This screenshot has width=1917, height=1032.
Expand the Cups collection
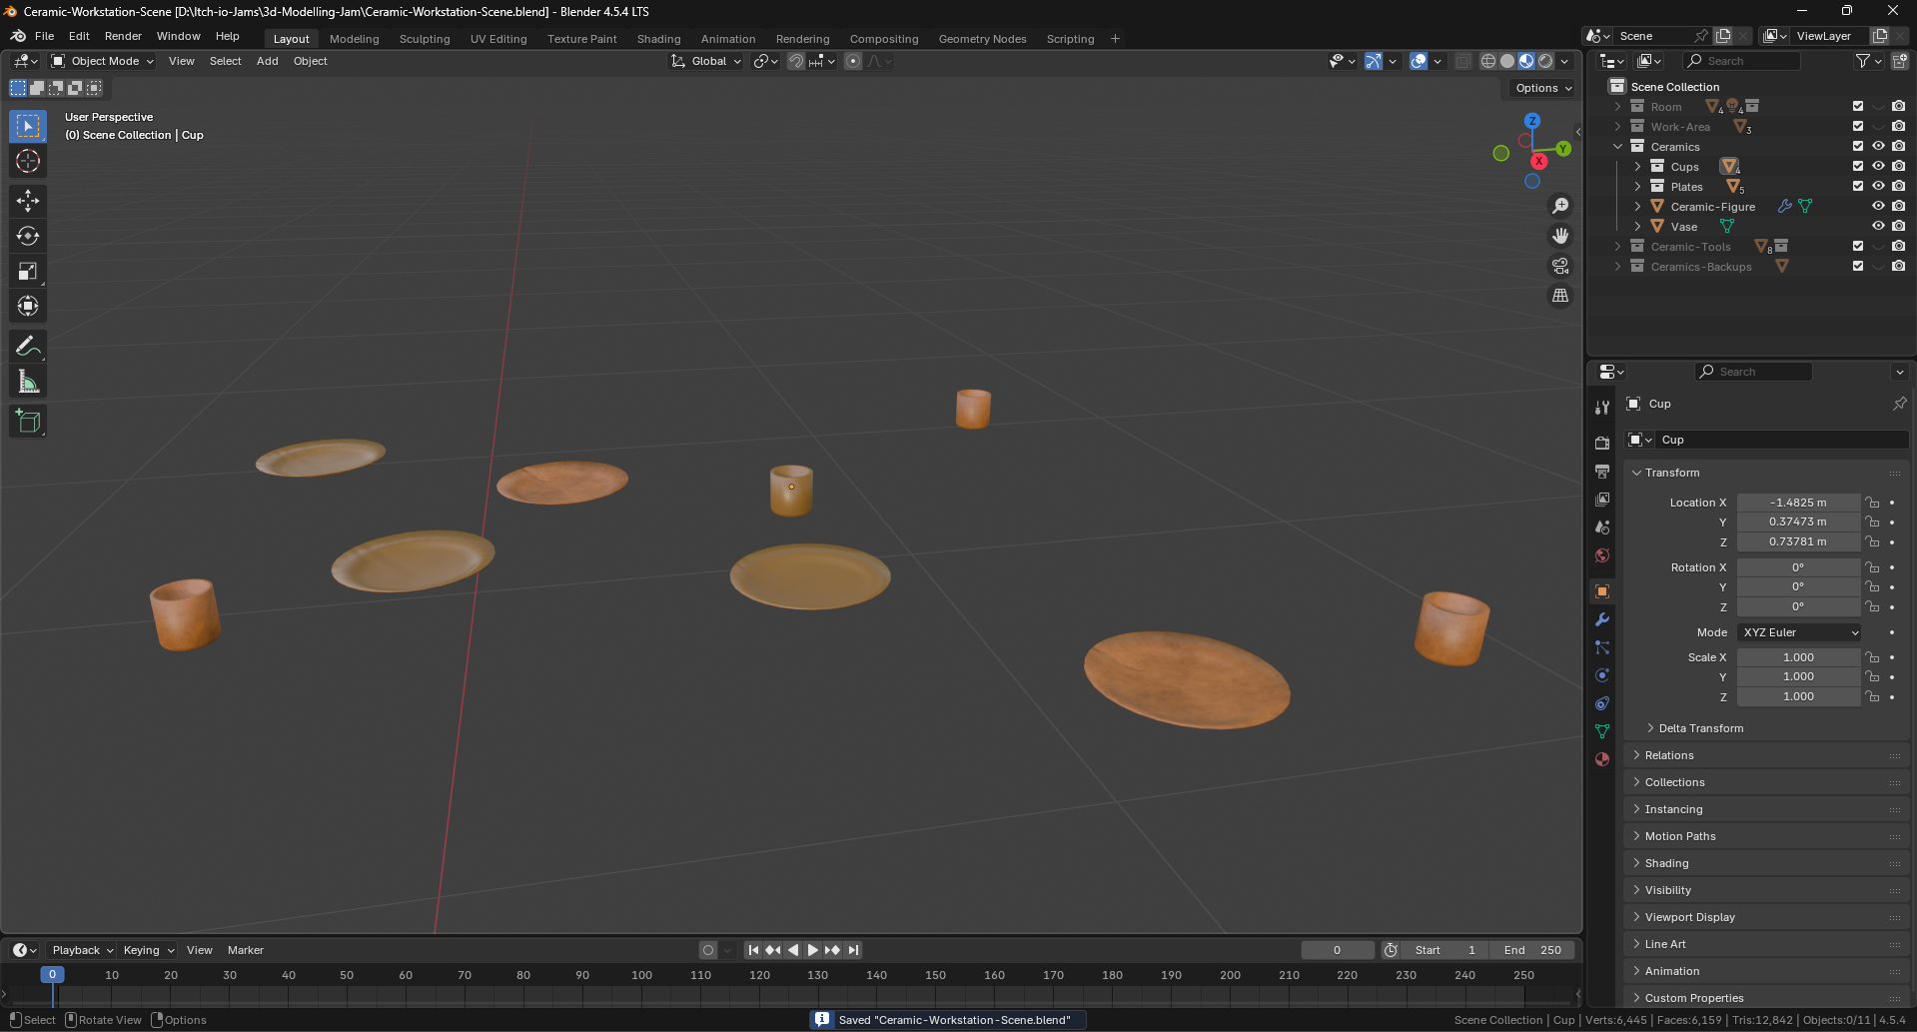click(1637, 167)
